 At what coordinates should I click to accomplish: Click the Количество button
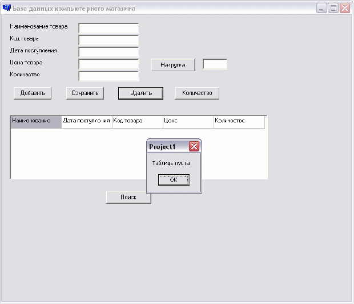point(197,93)
